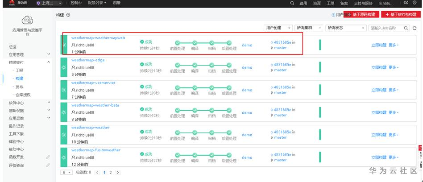Image resolution: width=423 pixels, height=182 pixels.
Task: Open the weathermap-fusionweather job
Action: click(96, 150)
